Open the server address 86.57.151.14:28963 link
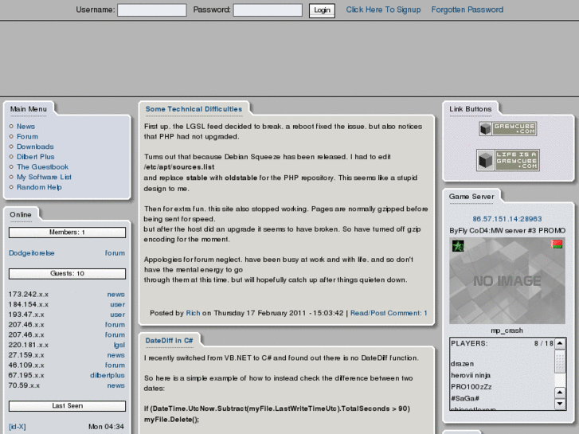This screenshot has width=579, height=434. [x=507, y=219]
